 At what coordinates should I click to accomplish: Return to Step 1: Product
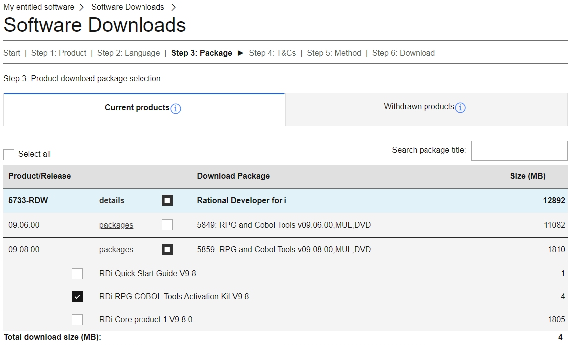pyautogui.click(x=59, y=53)
